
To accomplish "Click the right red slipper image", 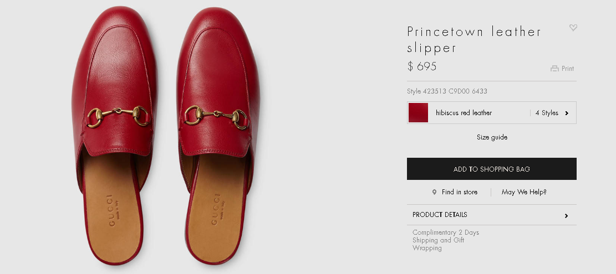I will (x=217, y=135).
